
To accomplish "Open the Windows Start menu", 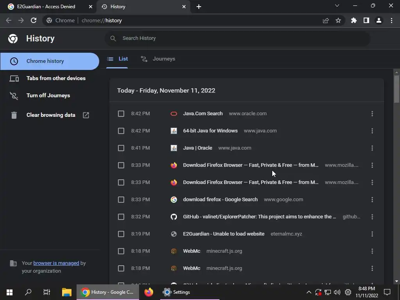I will tap(9, 292).
